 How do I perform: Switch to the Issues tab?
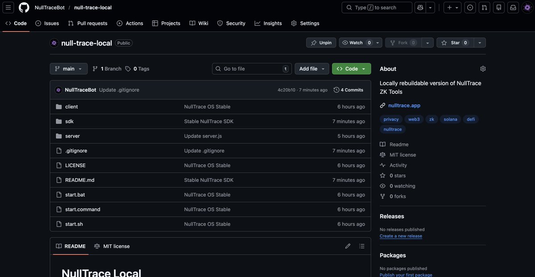[x=47, y=23]
